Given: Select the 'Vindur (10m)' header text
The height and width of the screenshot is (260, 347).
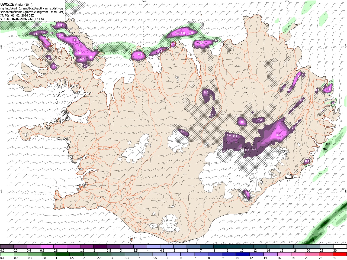Looking at the screenshot, I should 24,4.
